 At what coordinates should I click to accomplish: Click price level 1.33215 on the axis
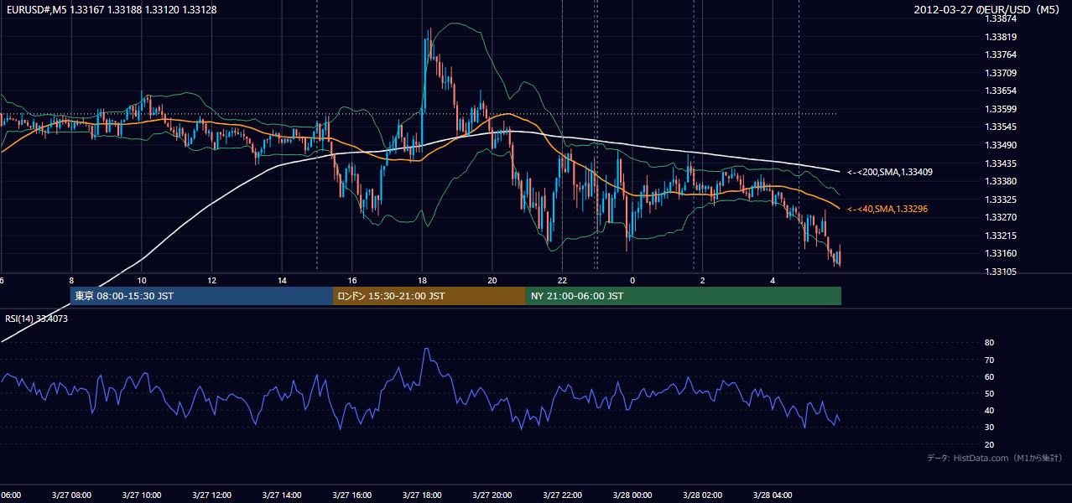(x=1001, y=236)
